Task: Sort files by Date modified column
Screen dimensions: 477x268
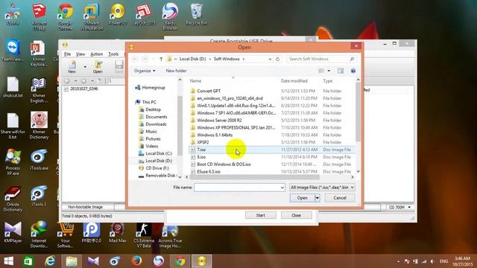Action: [x=294, y=81]
